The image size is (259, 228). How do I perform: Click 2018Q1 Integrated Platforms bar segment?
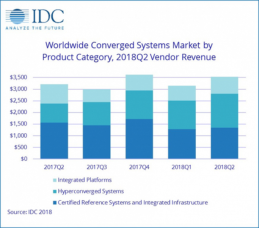click(182, 93)
